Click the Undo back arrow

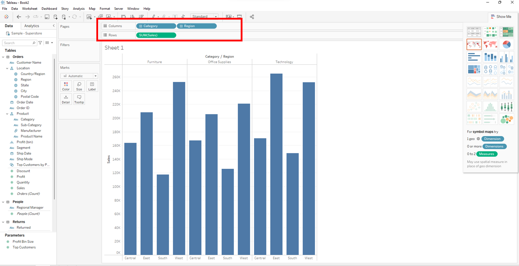click(x=19, y=17)
